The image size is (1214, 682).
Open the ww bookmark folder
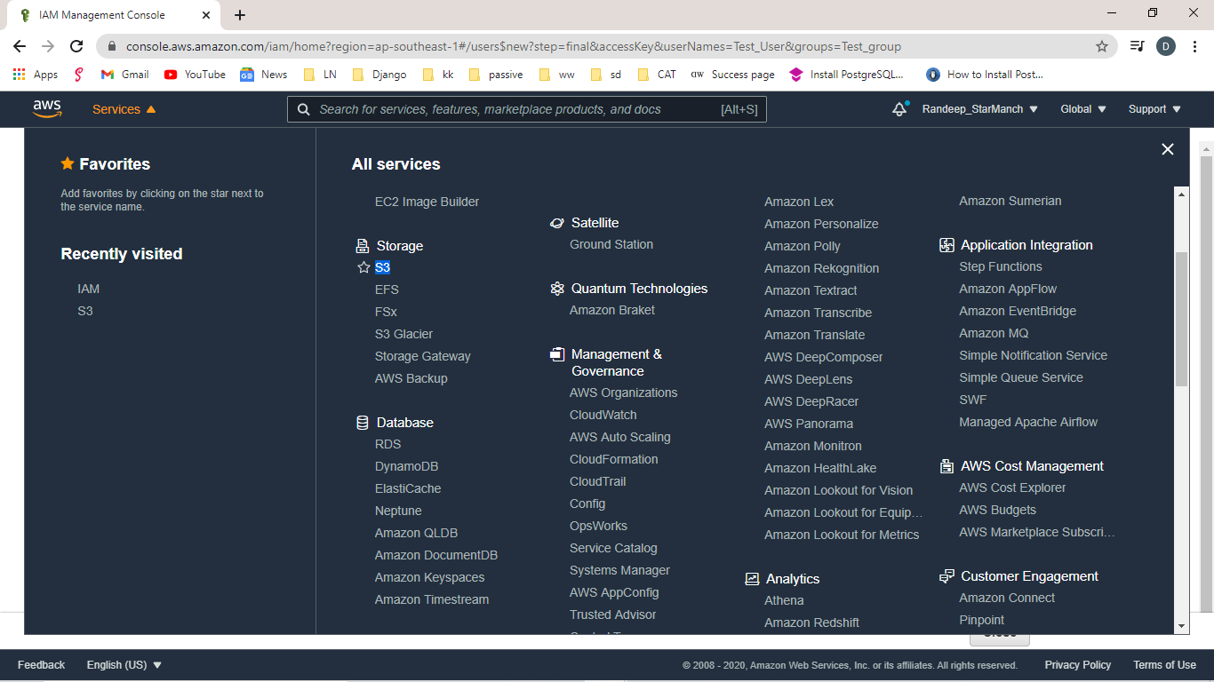tap(557, 75)
